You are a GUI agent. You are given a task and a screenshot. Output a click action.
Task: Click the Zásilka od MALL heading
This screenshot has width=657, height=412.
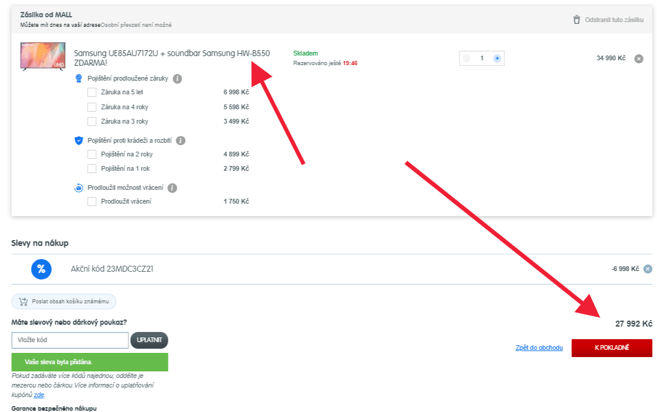(46, 15)
